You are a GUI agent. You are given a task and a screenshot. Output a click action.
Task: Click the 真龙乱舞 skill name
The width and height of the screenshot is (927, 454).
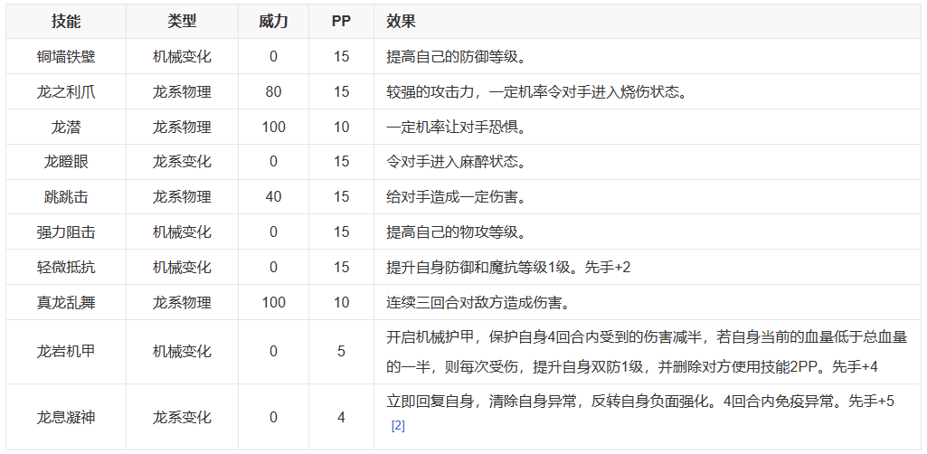[66, 303]
